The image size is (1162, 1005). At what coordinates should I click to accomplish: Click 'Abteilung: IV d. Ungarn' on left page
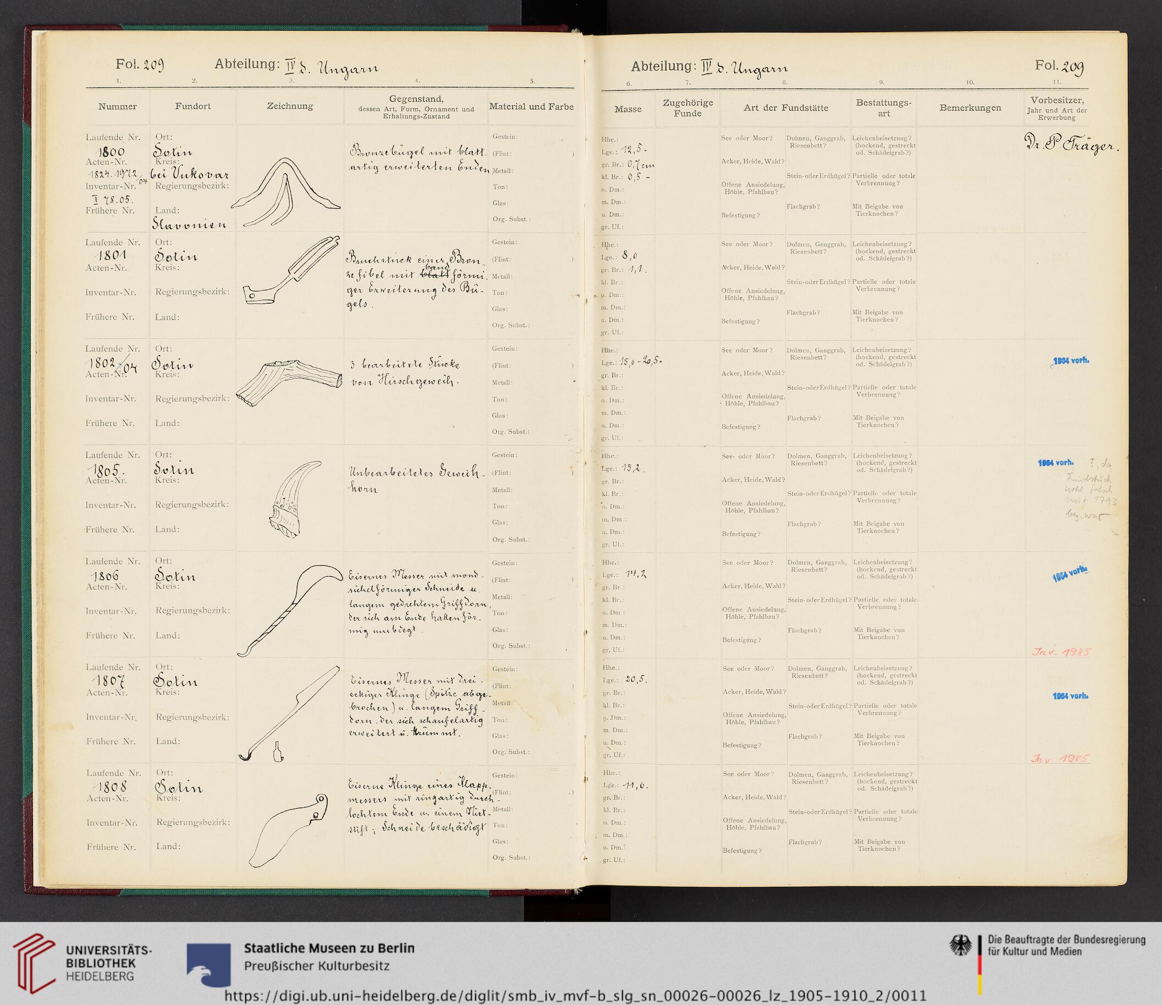click(296, 65)
